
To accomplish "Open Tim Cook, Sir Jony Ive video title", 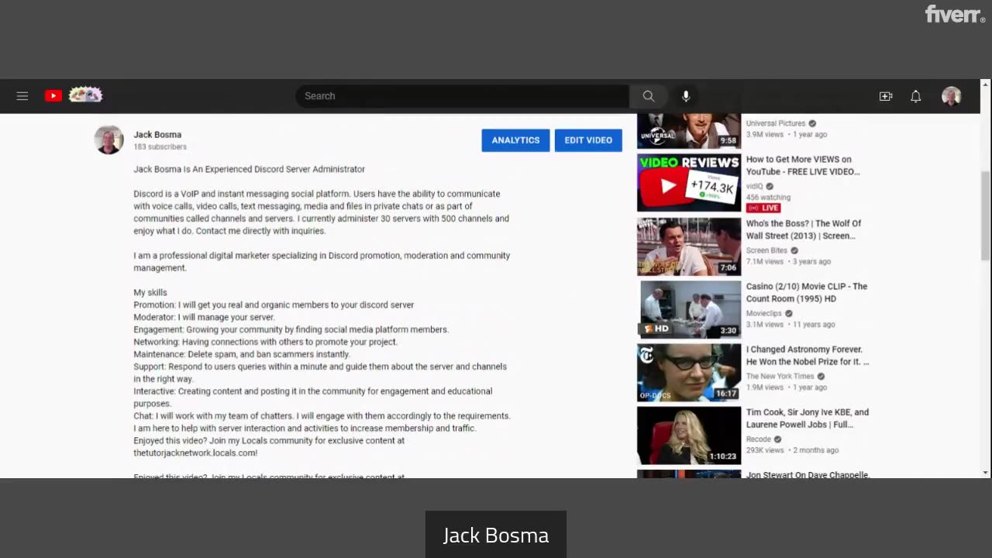I will [x=807, y=418].
